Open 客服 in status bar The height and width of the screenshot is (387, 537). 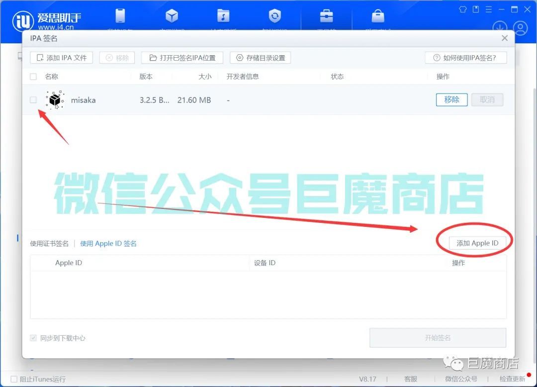(411, 379)
